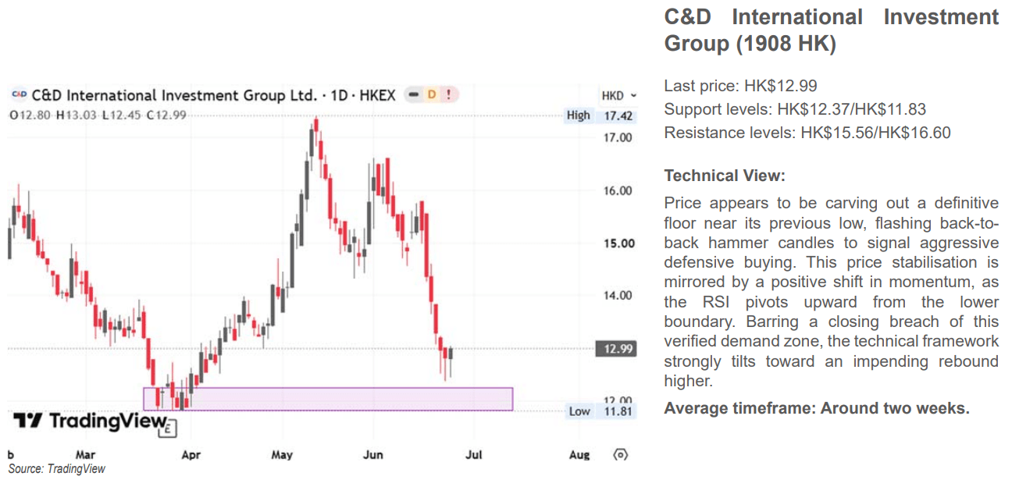The width and height of the screenshot is (1012, 487).
Task: Click the C&D company logo icon
Action: [x=19, y=95]
